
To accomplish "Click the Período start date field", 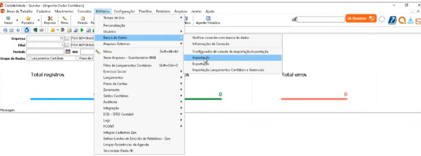I will point(45,52).
